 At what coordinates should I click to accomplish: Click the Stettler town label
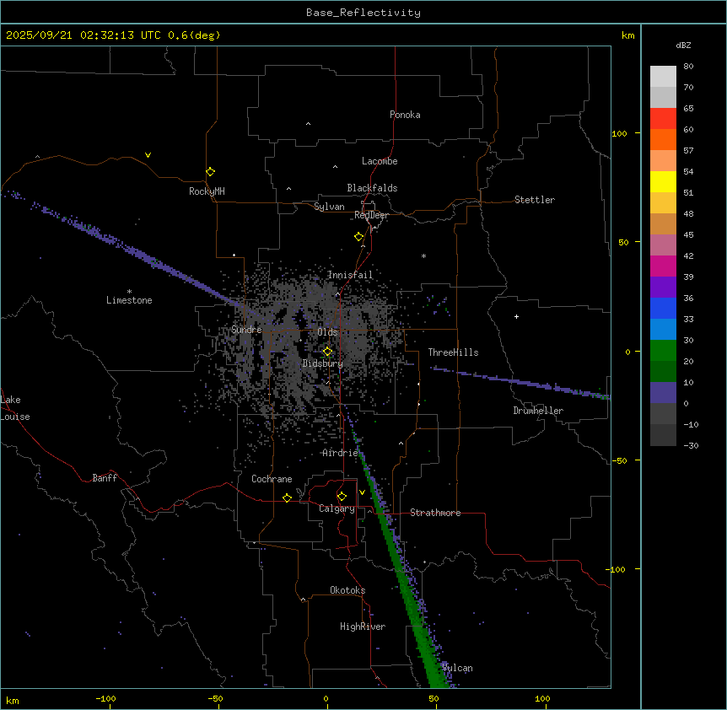[535, 200]
